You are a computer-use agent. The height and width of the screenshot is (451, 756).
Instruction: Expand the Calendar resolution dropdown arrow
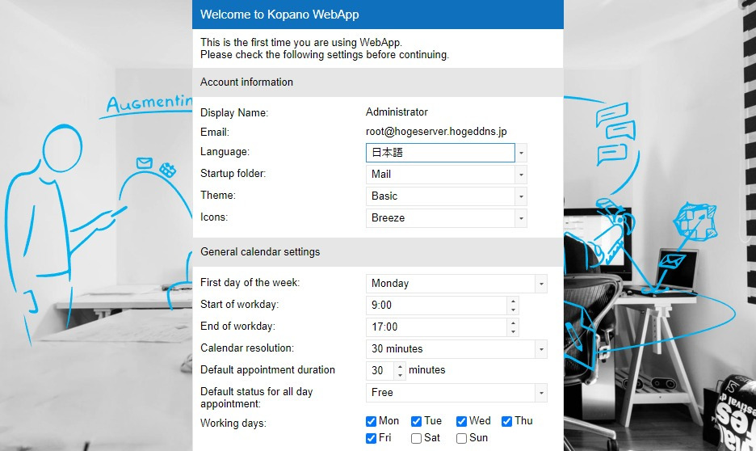coord(541,348)
